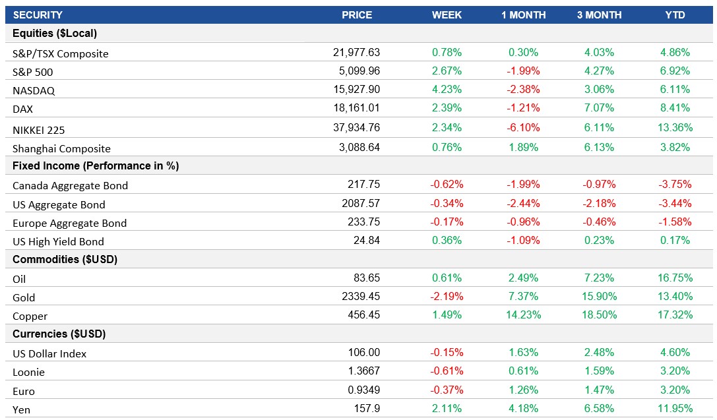
Task: Click the SECURITY column header
Action: click(38, 15)
